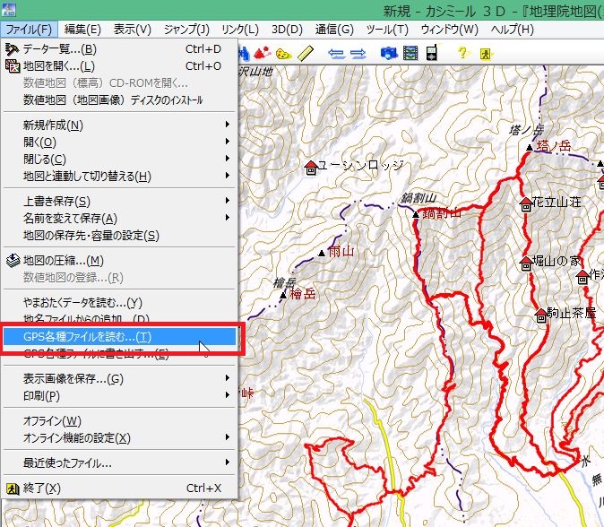
Task: Click the red mountain 3D view toolbar icon
Action: (x=262, y=53)
